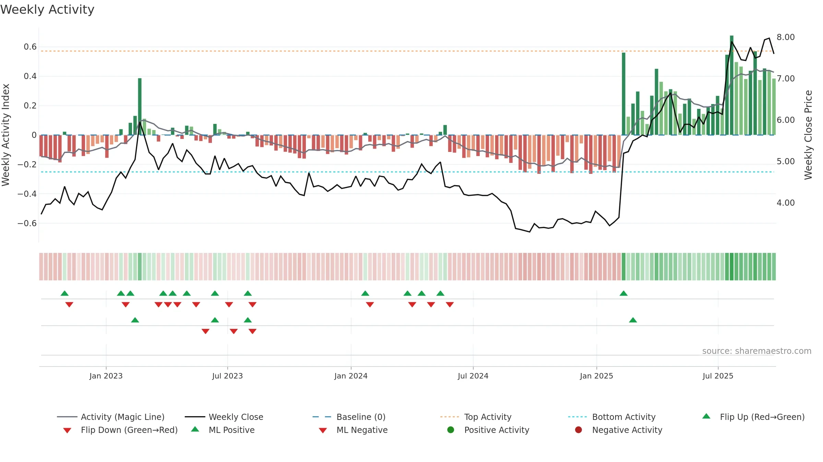
Task: Toggle Flip Up (Red→Green) legend entry
Action: [753, 417]
